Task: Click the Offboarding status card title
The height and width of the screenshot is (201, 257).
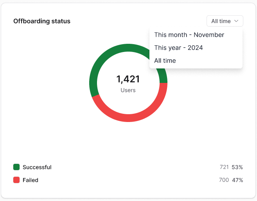Action: pyautogui.click(x=42, y=21)
